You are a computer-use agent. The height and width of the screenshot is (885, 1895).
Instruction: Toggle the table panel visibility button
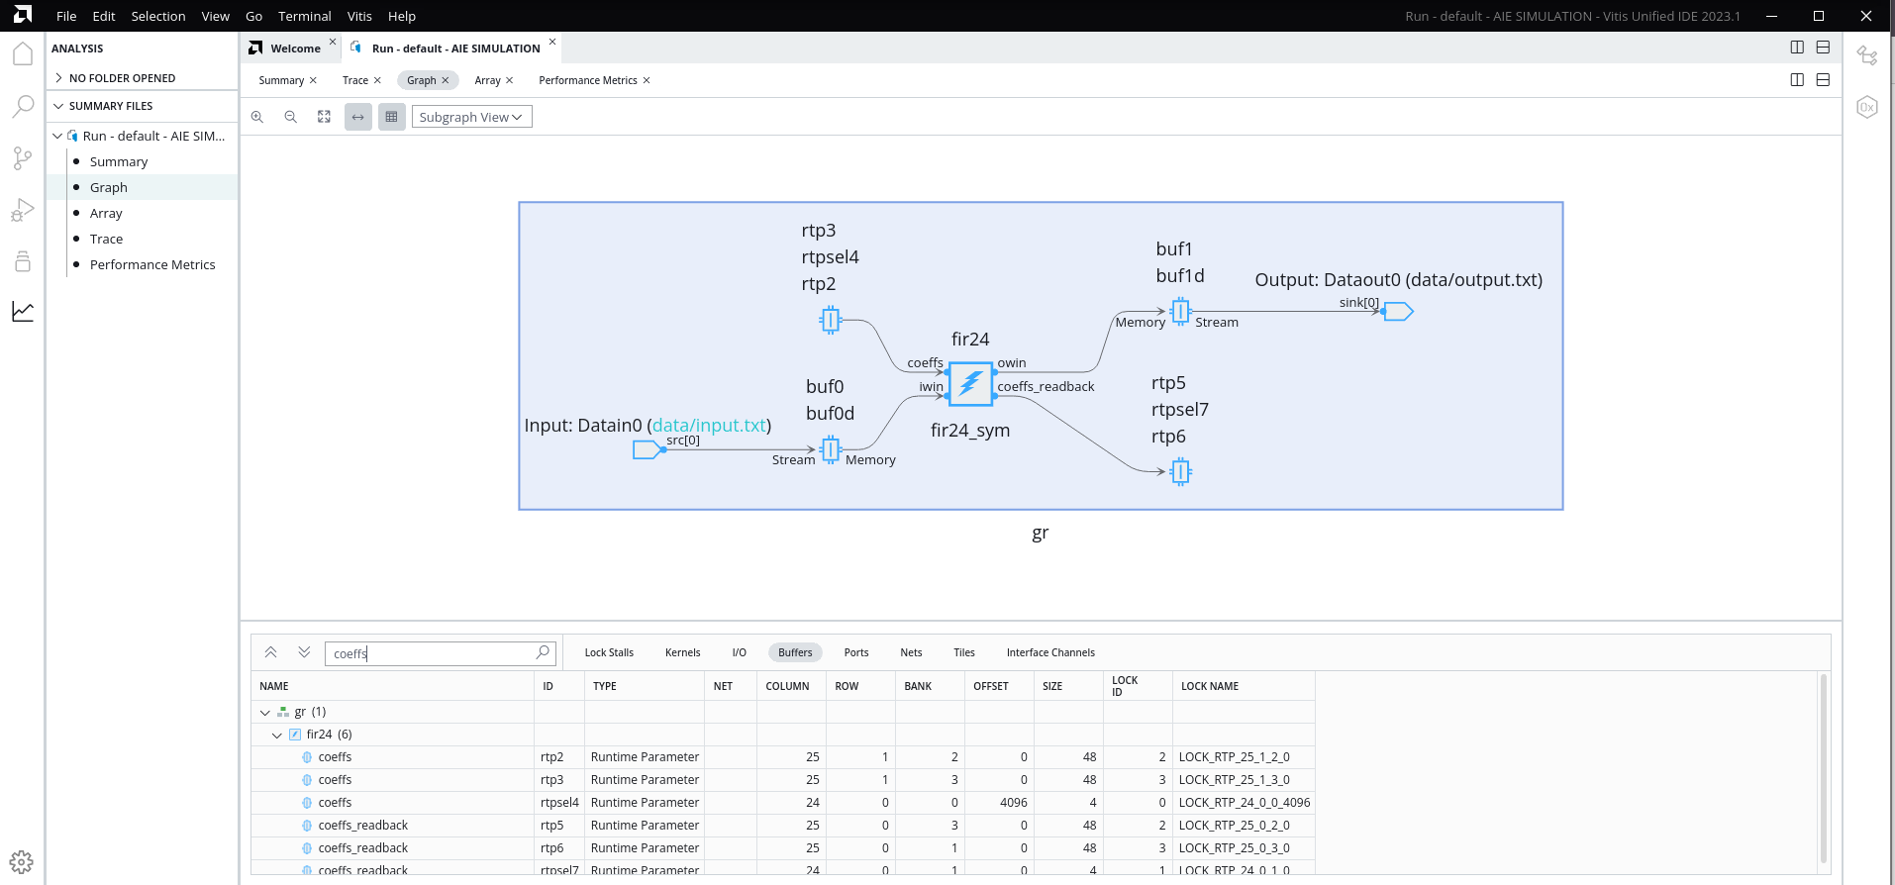[x=392, y=117]
